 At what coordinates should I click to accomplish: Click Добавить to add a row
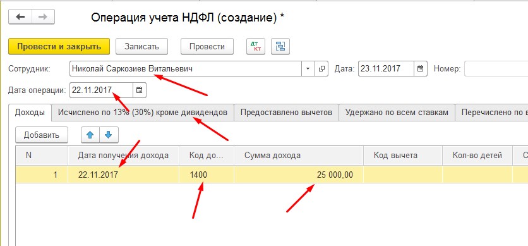pos(42,135)
